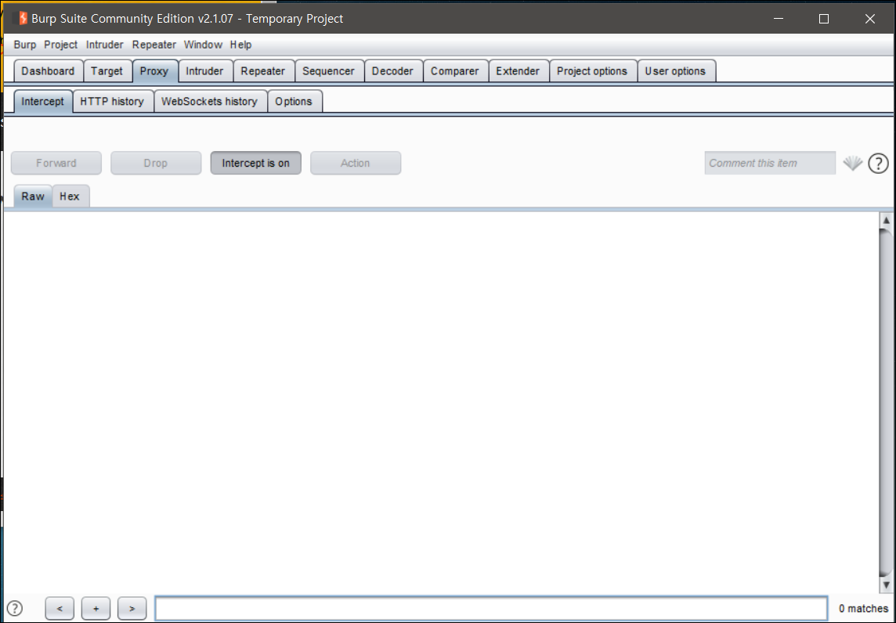896x623 pixels.
Task: Open the highlight color picker icon
Action: (853, 164)
